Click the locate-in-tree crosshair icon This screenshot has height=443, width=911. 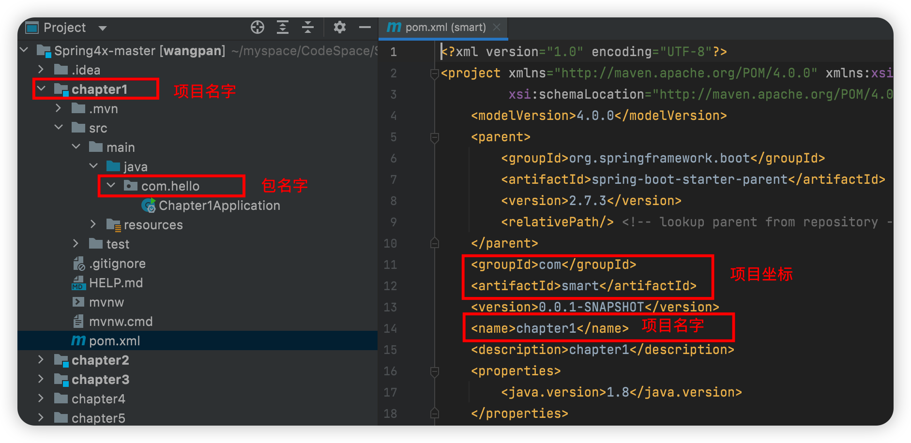click(258, 27)
